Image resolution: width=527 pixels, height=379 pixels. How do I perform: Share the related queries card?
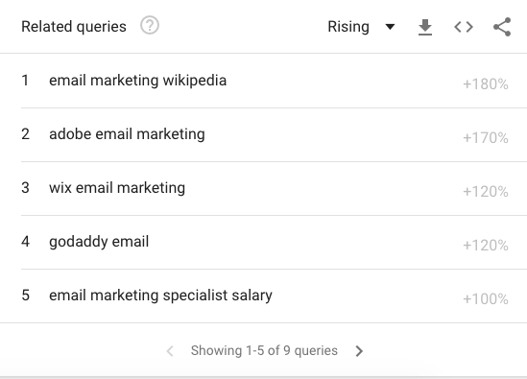502,27
